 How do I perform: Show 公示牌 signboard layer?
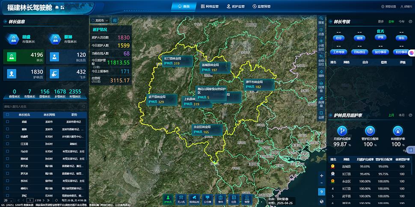(x=207, y=199)
